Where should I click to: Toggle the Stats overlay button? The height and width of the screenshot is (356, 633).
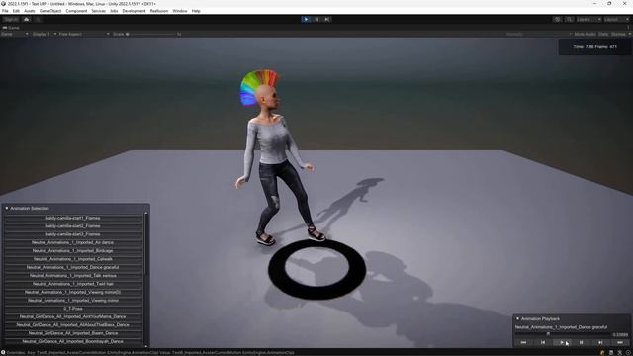click(x=603, y=34)
